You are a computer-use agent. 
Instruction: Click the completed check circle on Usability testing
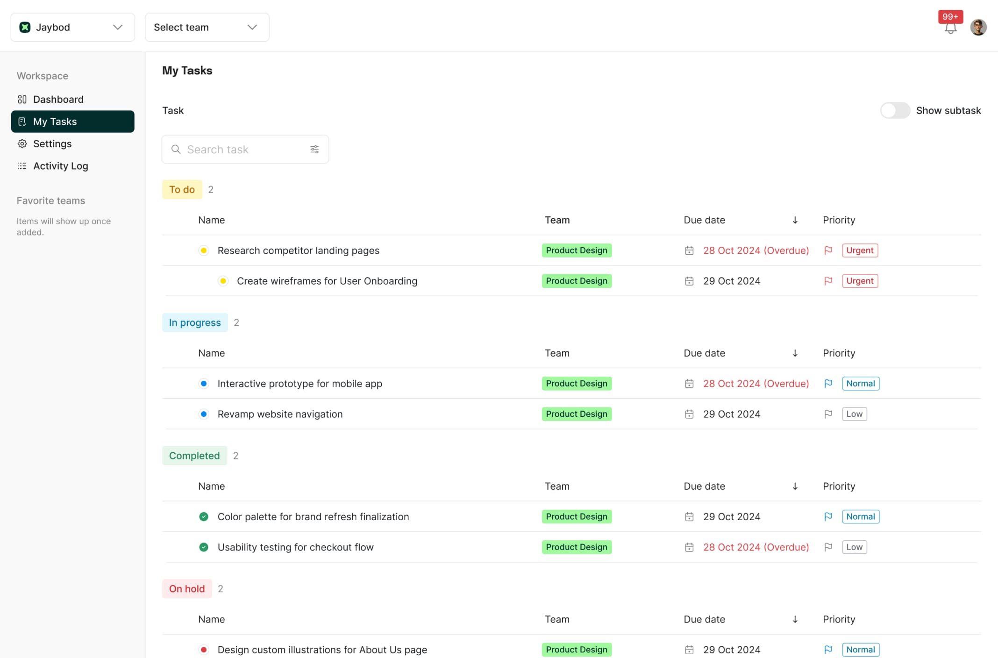pyautogui.click(x=203, y=547)
